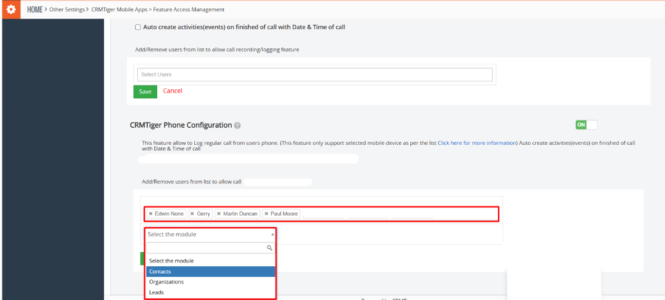The width and height of the screenshot is (665, 300).
Task: Click the red Cancel link
Action: pyautogui.click(x=172, y=91)
